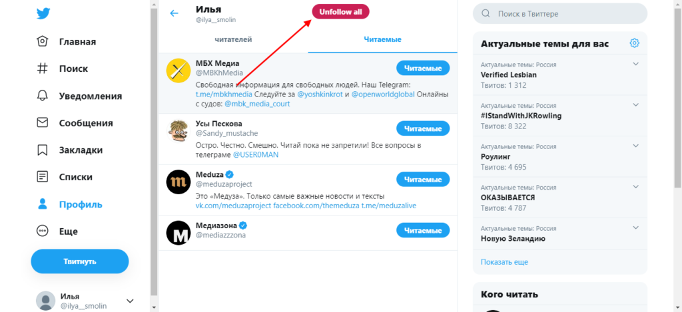Screen dimensions: 682x312
Task: Expand chevron next to Verified Lesbian trend
Action: tap(635, 65)
